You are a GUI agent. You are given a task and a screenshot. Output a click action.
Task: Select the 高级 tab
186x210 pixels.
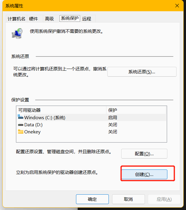tap(51, 19)
